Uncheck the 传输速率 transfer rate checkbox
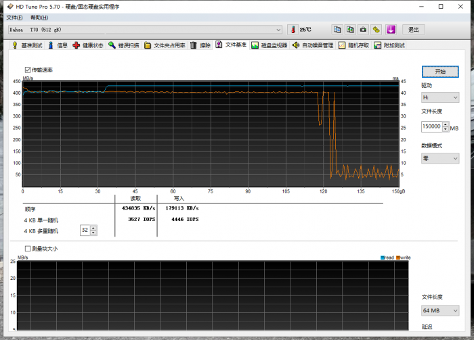474x340 pixels. coord(28,70)
